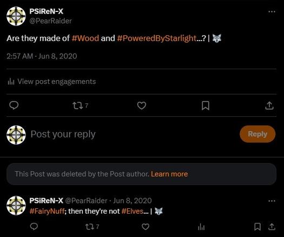Reply to the FairyNuff post via bubble icon

(x=34, y=227)
